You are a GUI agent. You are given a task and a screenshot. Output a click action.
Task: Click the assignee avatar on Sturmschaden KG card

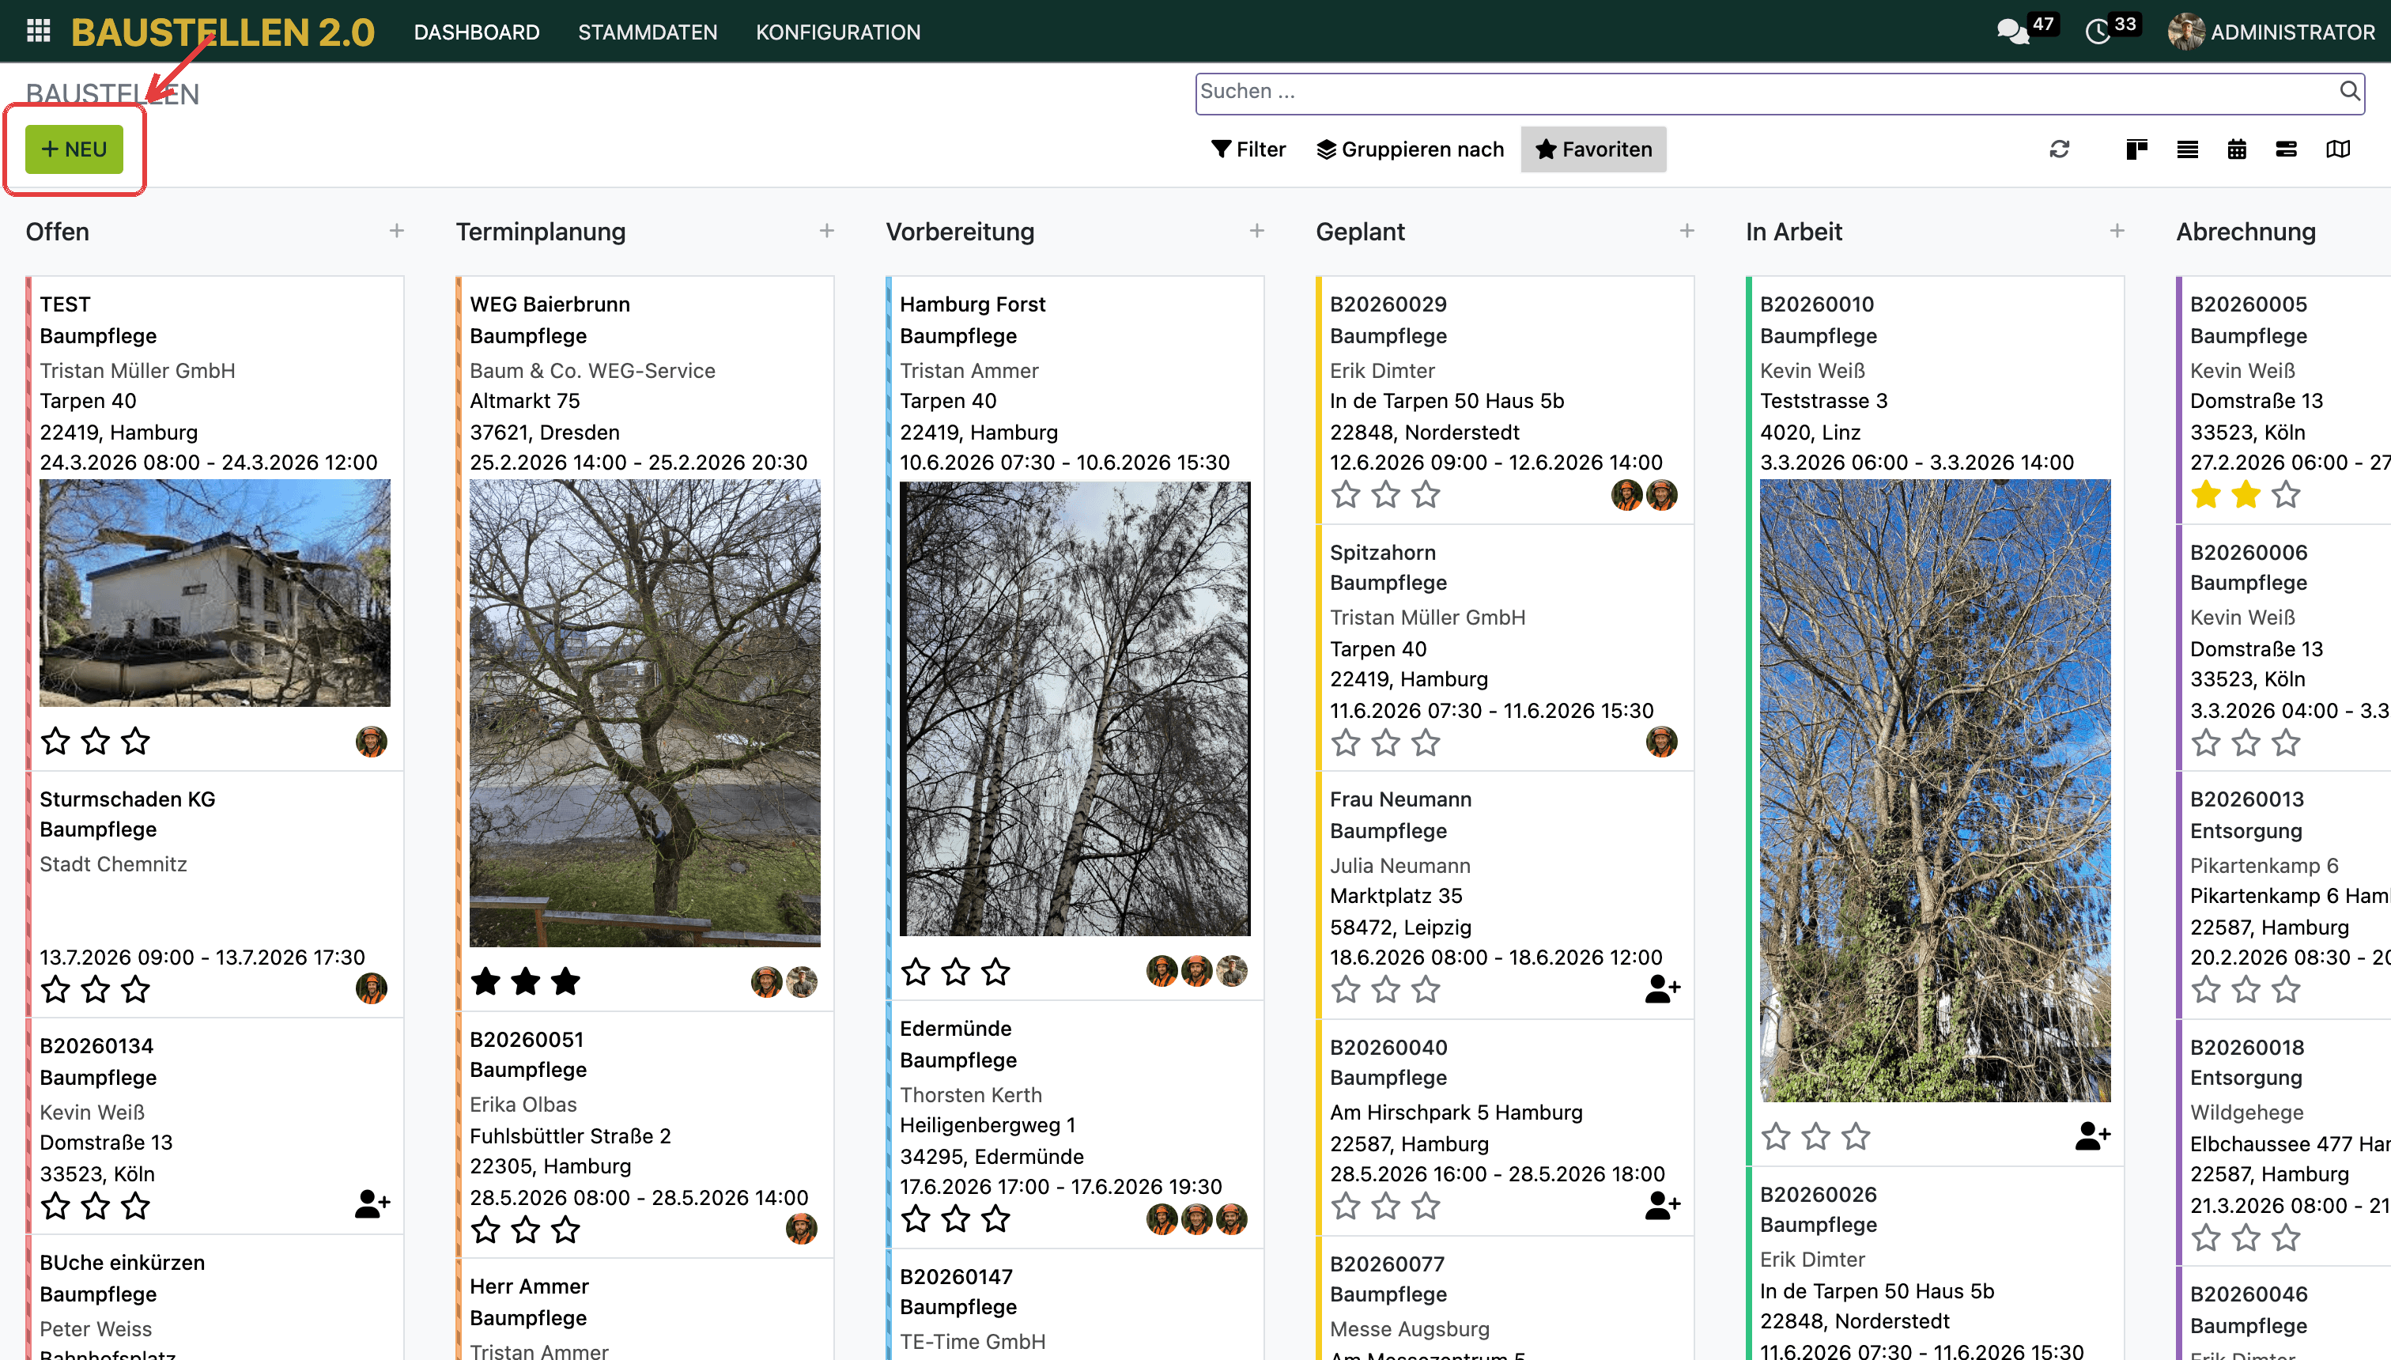[372, 988]
